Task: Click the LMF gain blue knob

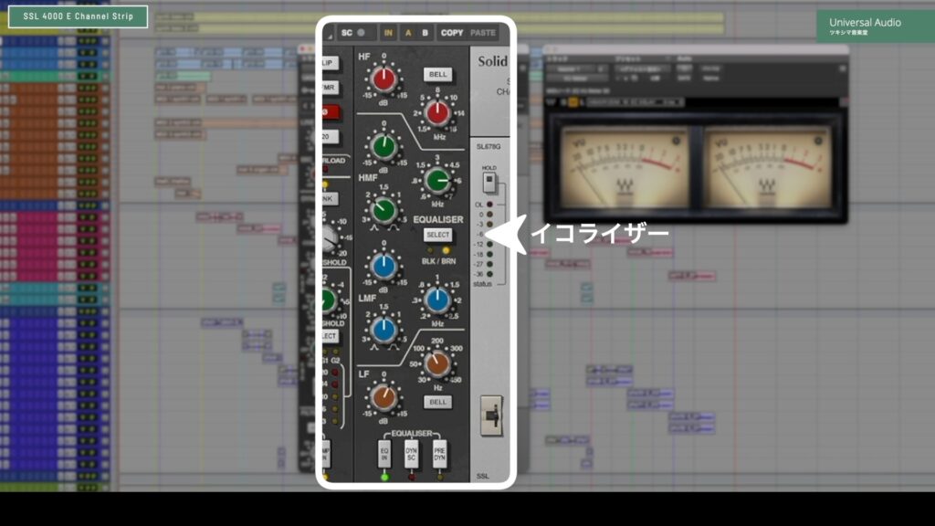Action: tap(384, 267)
